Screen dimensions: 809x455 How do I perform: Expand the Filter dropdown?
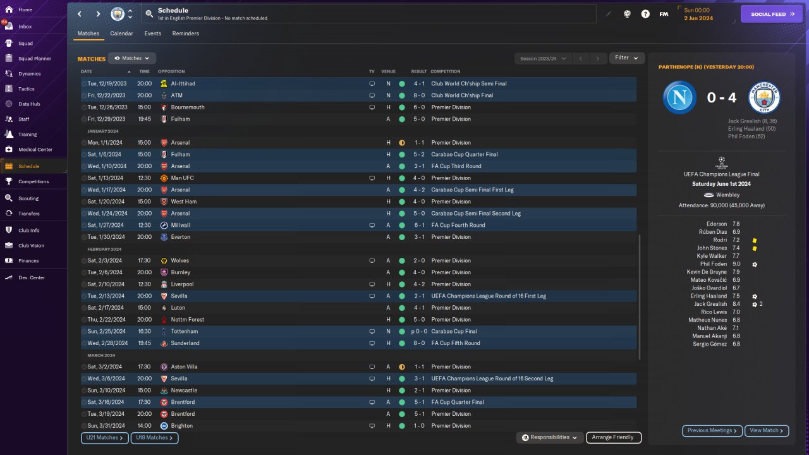[626, 58]
